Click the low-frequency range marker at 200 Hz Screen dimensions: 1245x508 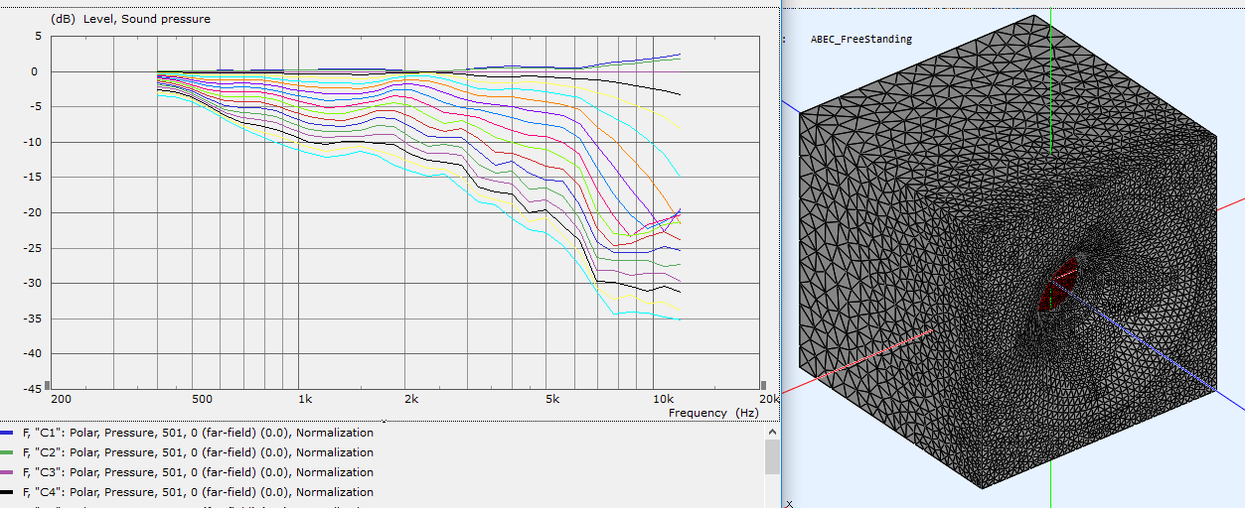pos(48,384)
